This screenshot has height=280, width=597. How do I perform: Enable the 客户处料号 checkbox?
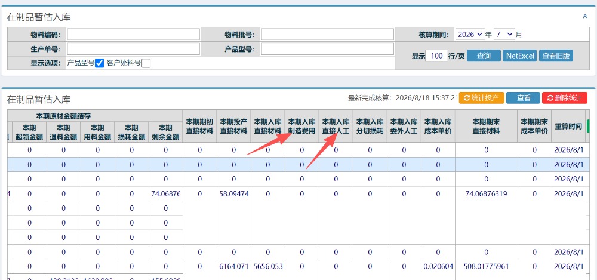tap(146, 63)
